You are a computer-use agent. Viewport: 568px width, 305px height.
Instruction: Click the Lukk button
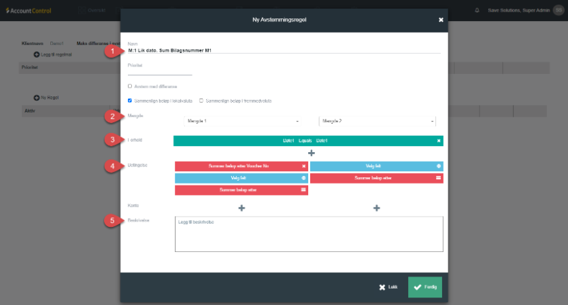(388, 287)
